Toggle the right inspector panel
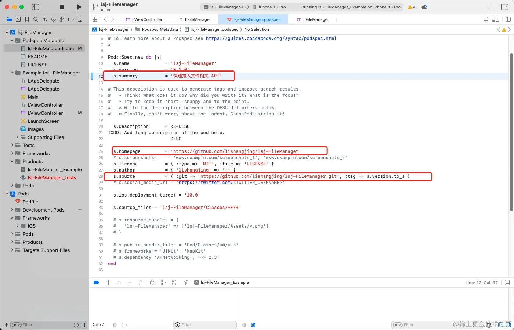The height and width of the screenshot is (330, 514). tap(504, 7)
